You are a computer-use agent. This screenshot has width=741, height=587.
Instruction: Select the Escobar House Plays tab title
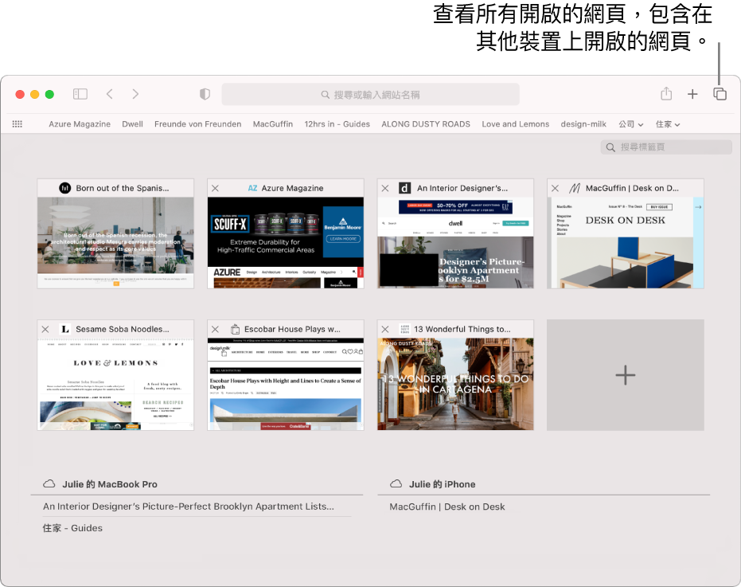tap(292, 329)
